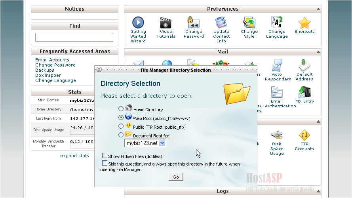The image size is (352, 198).
Task: Enable Show Hidden Files checkbox
Action: [x=105, y=156]
